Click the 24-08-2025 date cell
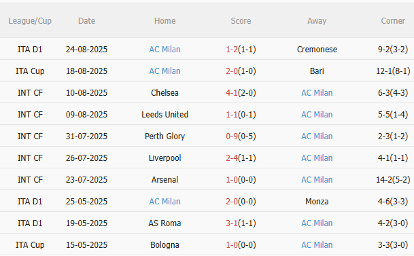 pyautogui.click(x=86, y=50)
